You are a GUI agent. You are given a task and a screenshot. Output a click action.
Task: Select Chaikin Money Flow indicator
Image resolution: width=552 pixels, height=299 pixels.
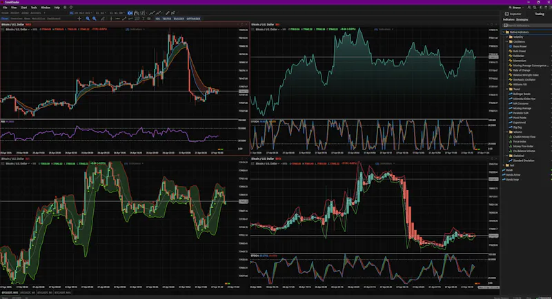[x=524, y=136]
